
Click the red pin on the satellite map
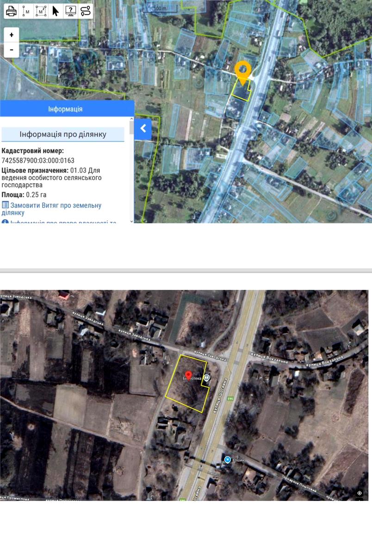pyautogui.click(x=188, y=375)
